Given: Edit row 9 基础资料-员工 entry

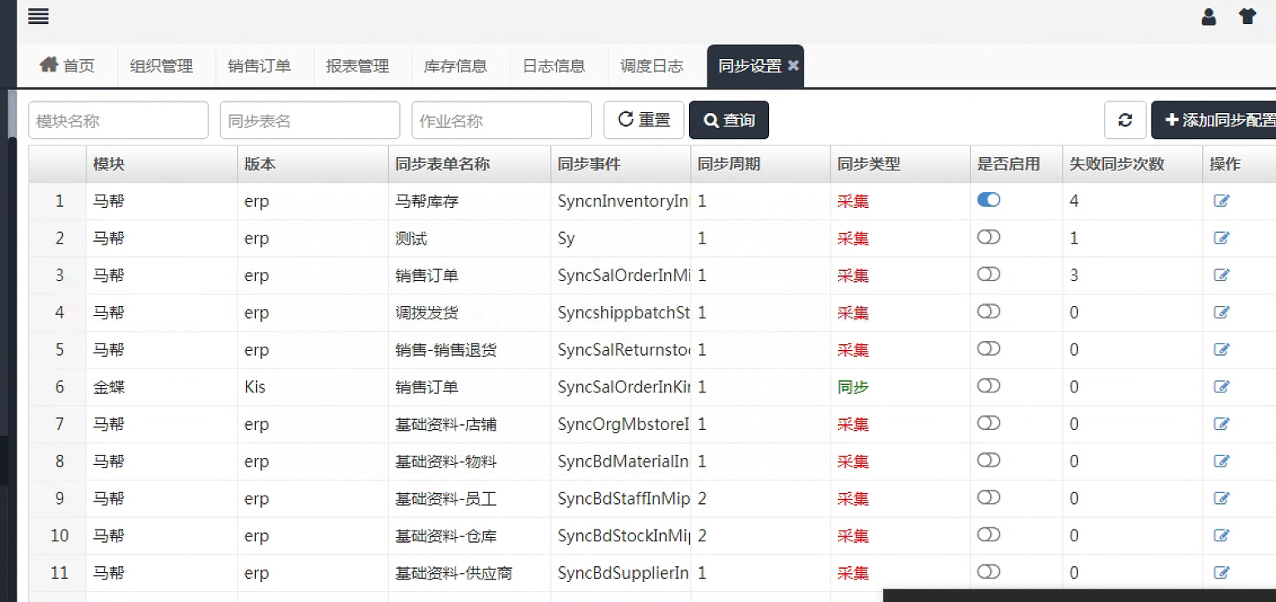Looking at the screenshot, I should 1221,498.
